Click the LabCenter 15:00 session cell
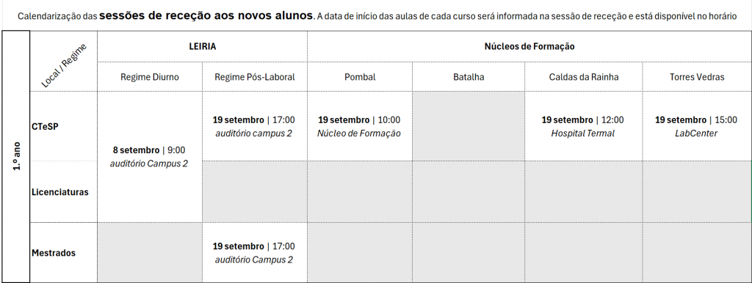The width and height of the screenshot is (752, 283). click(x=697, y=126)
